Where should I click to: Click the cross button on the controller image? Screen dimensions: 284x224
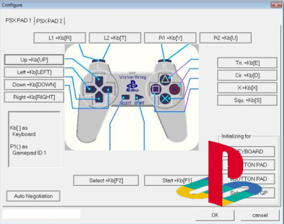pos(164,98)
